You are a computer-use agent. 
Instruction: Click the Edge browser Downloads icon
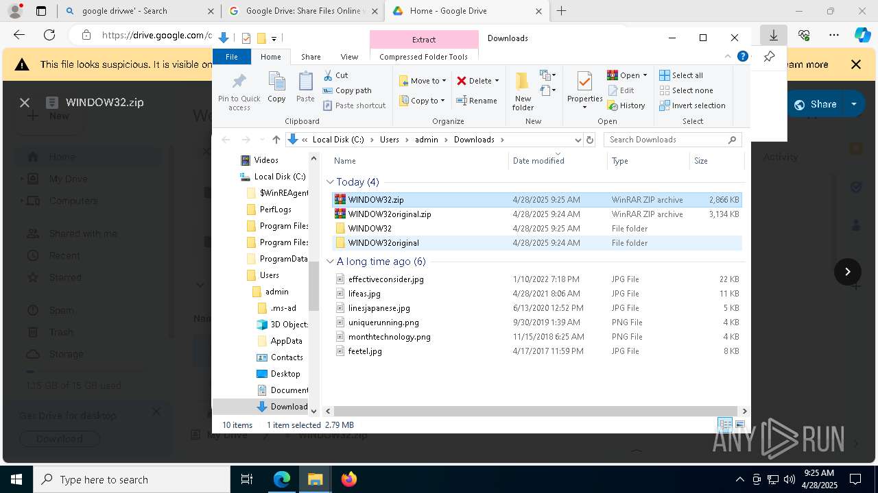[x=773, y=35]
